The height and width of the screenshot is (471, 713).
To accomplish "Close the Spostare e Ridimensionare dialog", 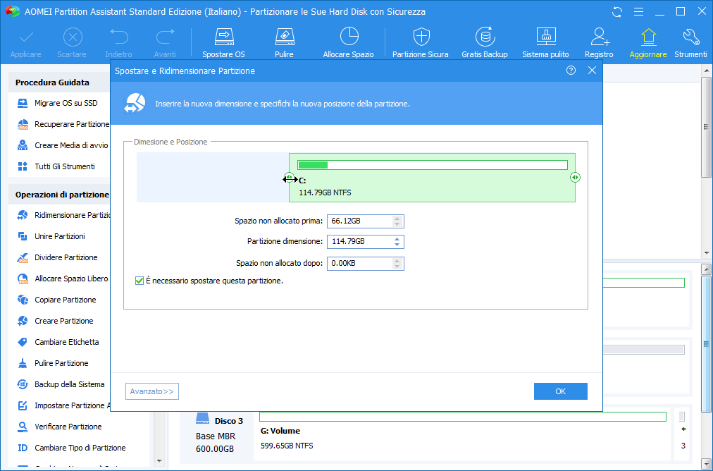I will pos(592,70).
